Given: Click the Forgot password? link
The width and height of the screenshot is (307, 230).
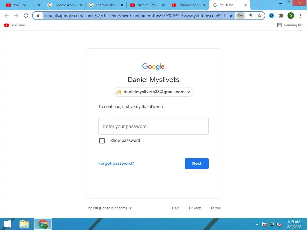Looking at the screenshot, I should click(116, 163).
